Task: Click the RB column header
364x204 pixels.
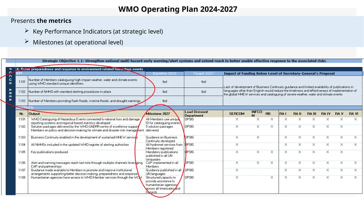Action: (268, 114)
